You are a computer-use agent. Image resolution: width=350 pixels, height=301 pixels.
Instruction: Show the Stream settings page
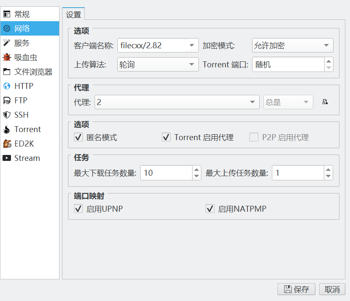click(30, 158)
